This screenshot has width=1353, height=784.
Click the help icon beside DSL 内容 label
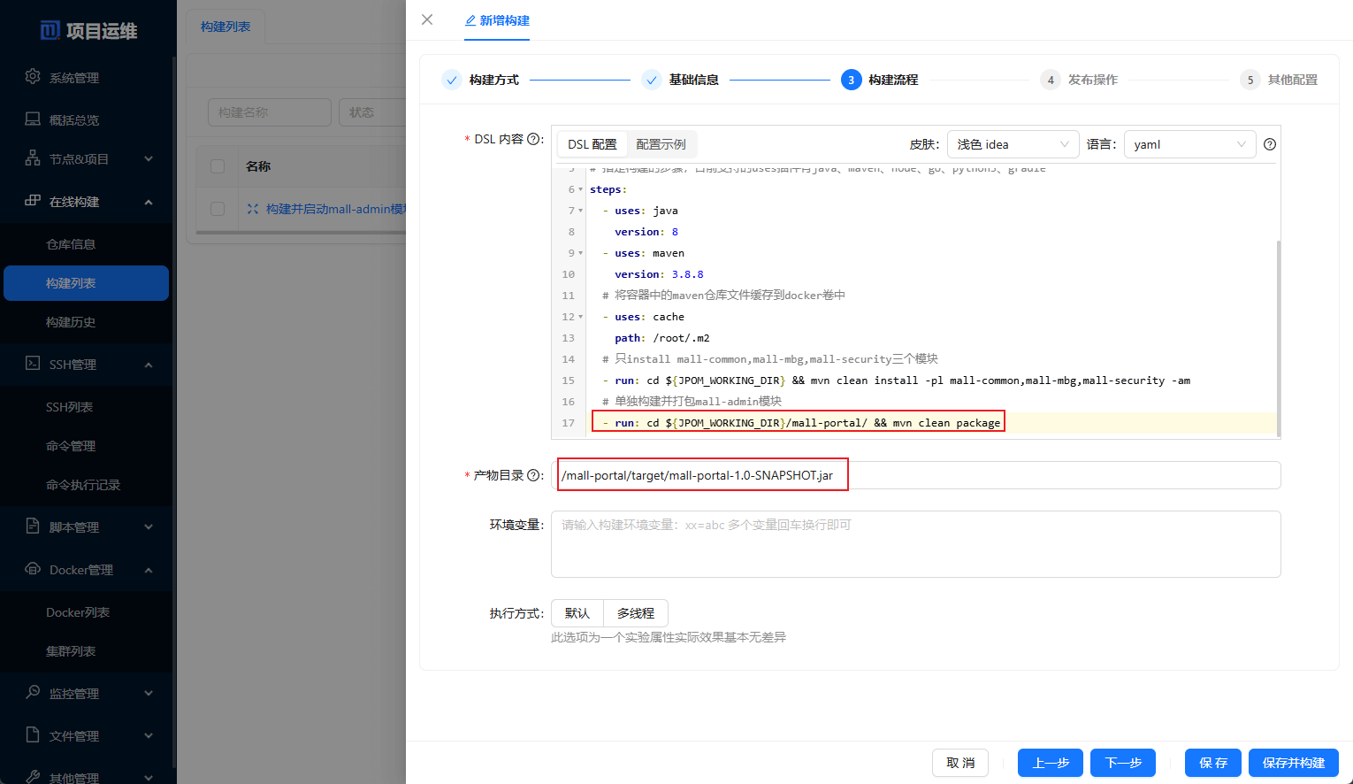[534, 139]
